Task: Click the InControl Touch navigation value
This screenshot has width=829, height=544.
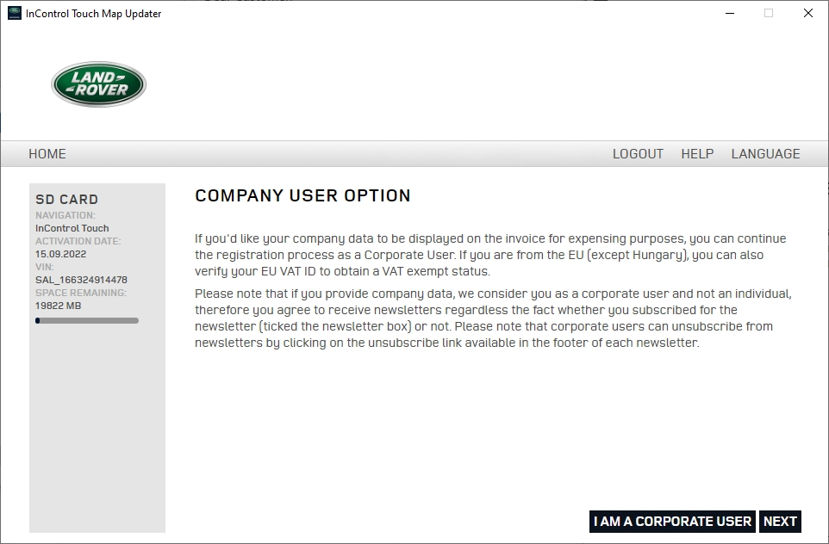Action: [72, 227]
